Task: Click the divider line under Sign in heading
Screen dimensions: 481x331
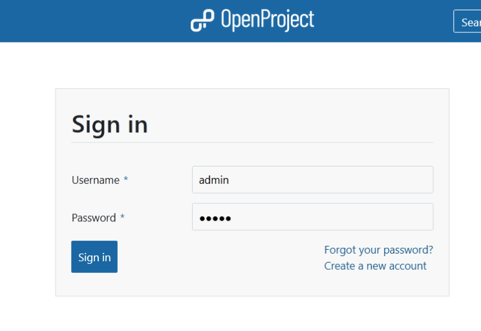Action: pos(252,142)
